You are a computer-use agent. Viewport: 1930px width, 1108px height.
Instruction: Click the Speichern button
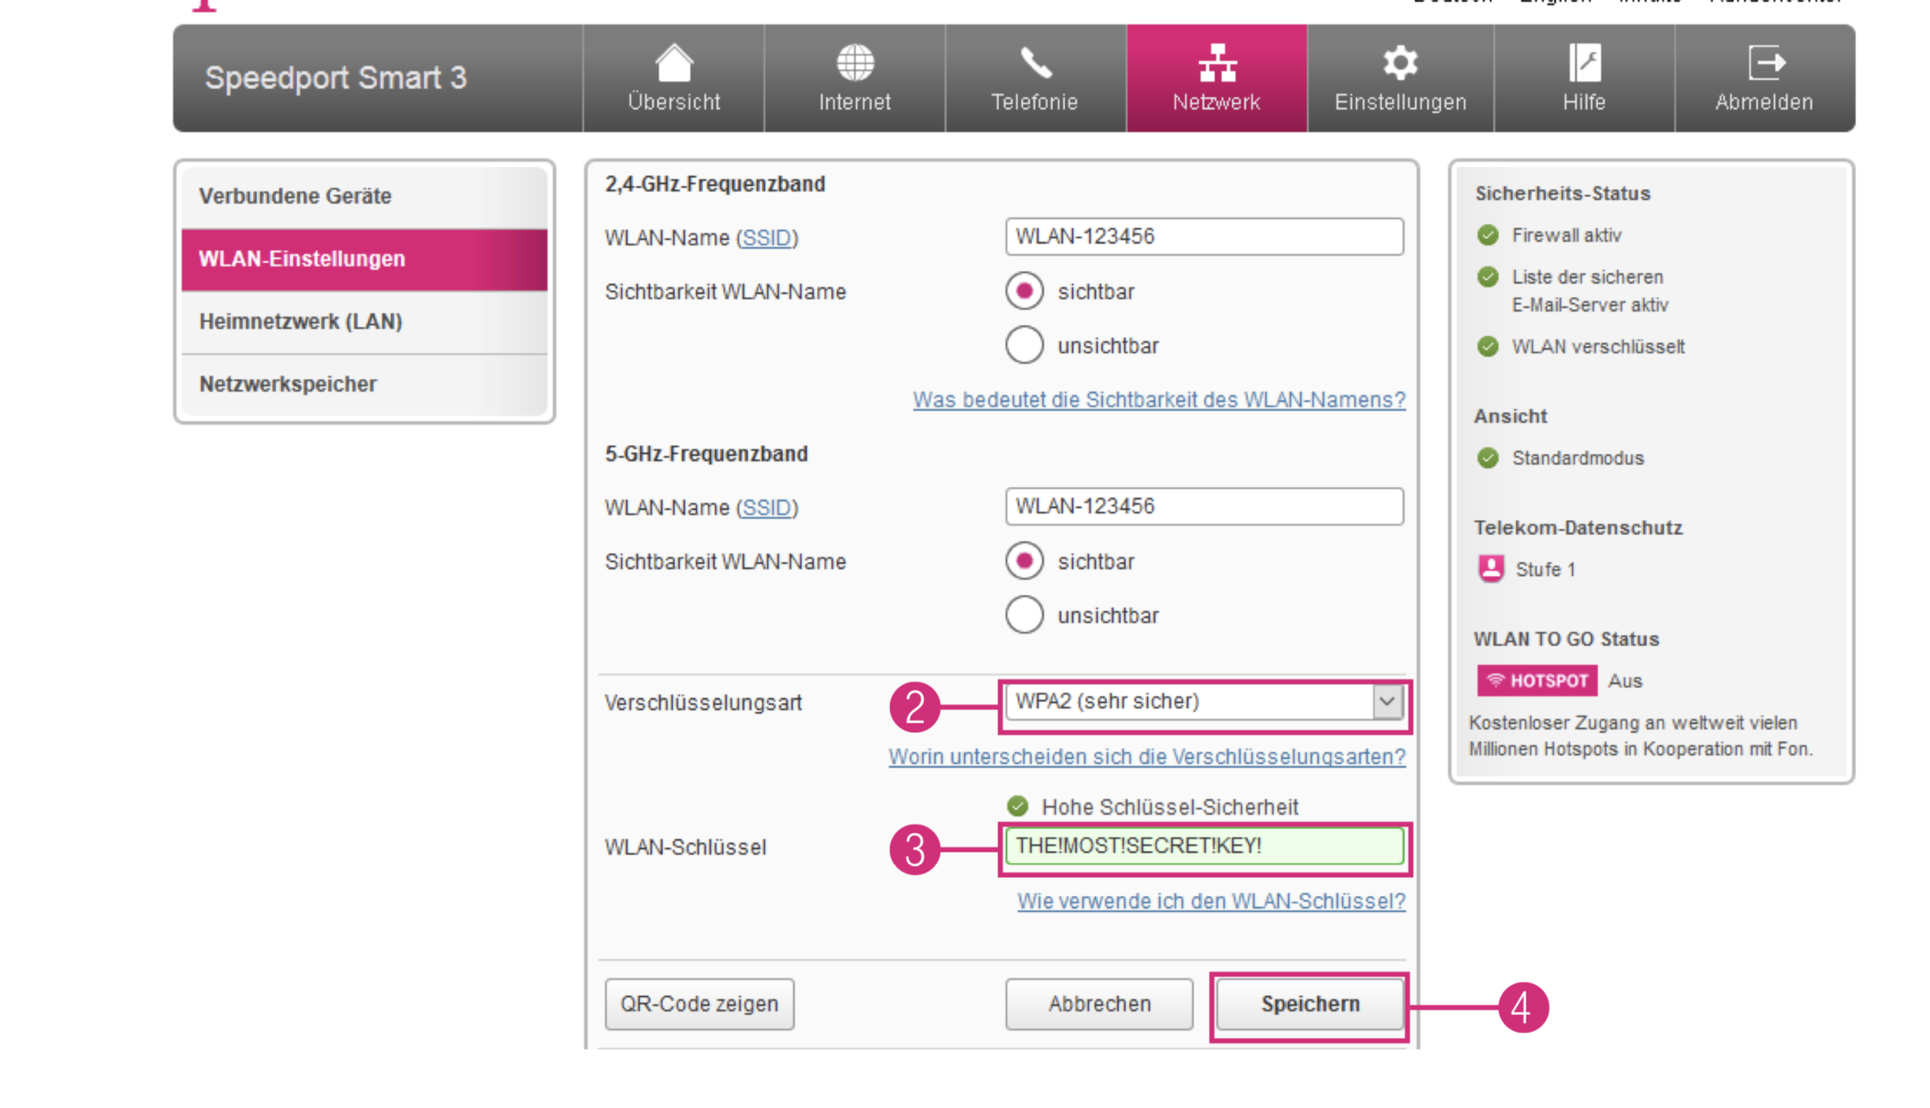(1310, 1005)
